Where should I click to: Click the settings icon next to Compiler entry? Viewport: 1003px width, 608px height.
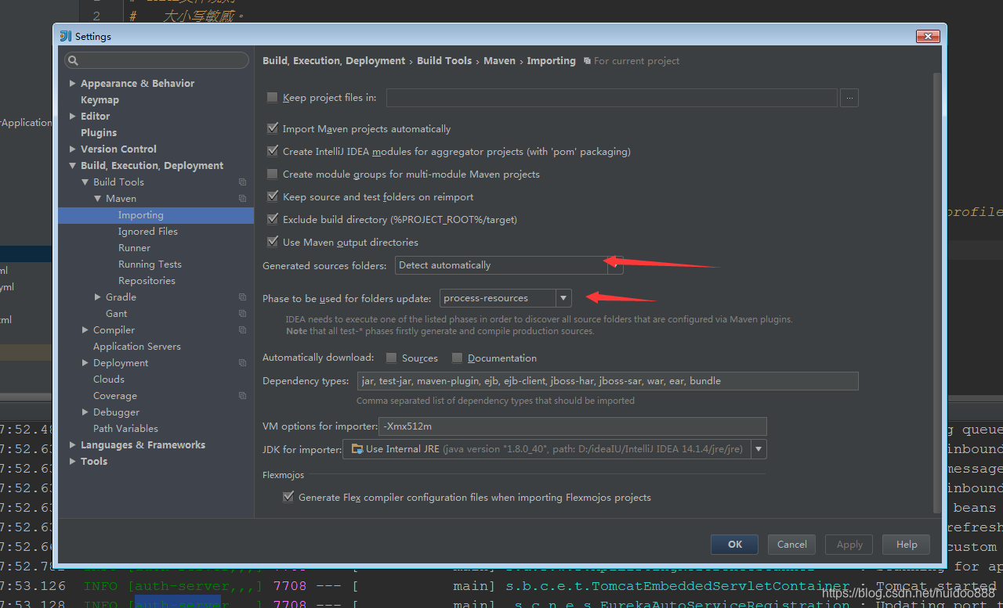[x=242, y=329]
